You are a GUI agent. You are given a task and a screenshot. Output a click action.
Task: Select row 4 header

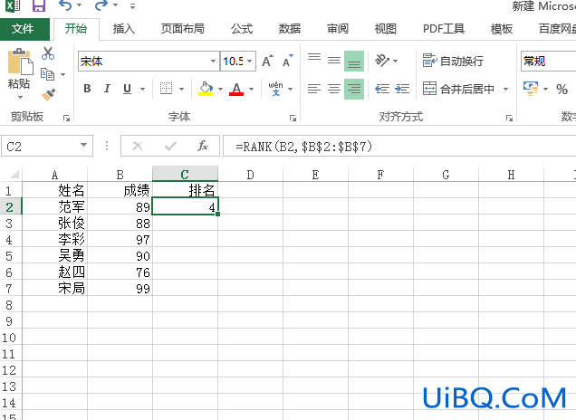[x=10, y=240]
